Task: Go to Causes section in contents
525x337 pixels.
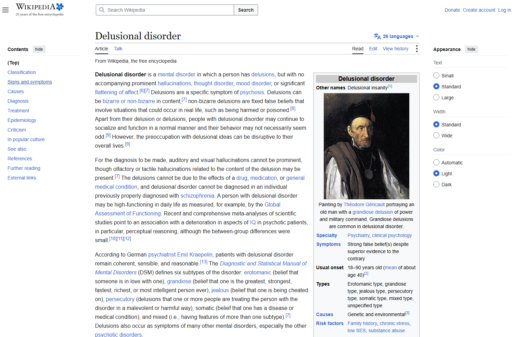Action: coord(16,91)
